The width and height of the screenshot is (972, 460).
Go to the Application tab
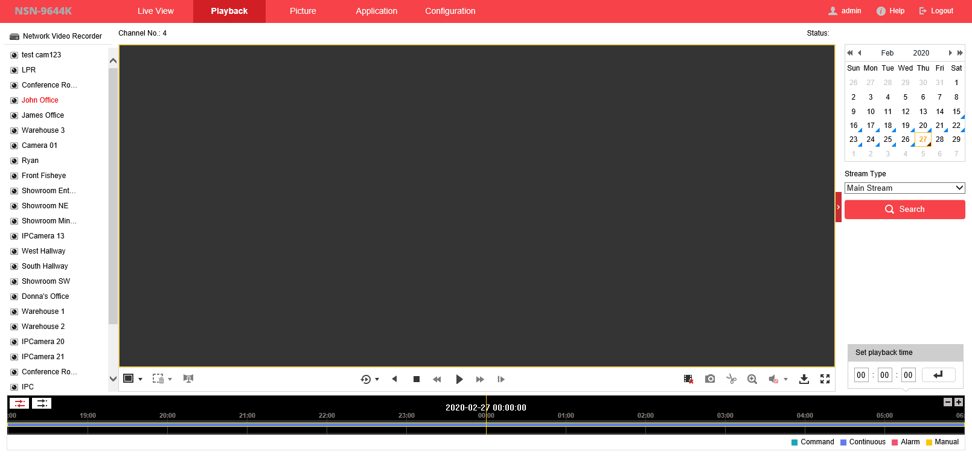point(377,11)
